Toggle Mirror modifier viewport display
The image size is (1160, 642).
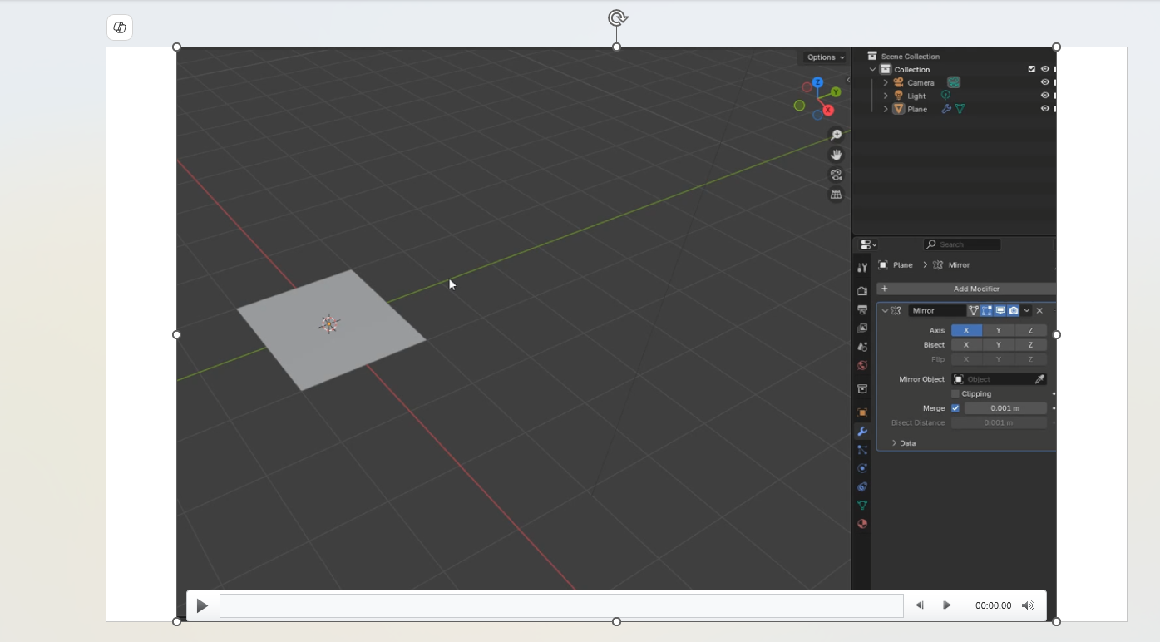[1000, 310]
